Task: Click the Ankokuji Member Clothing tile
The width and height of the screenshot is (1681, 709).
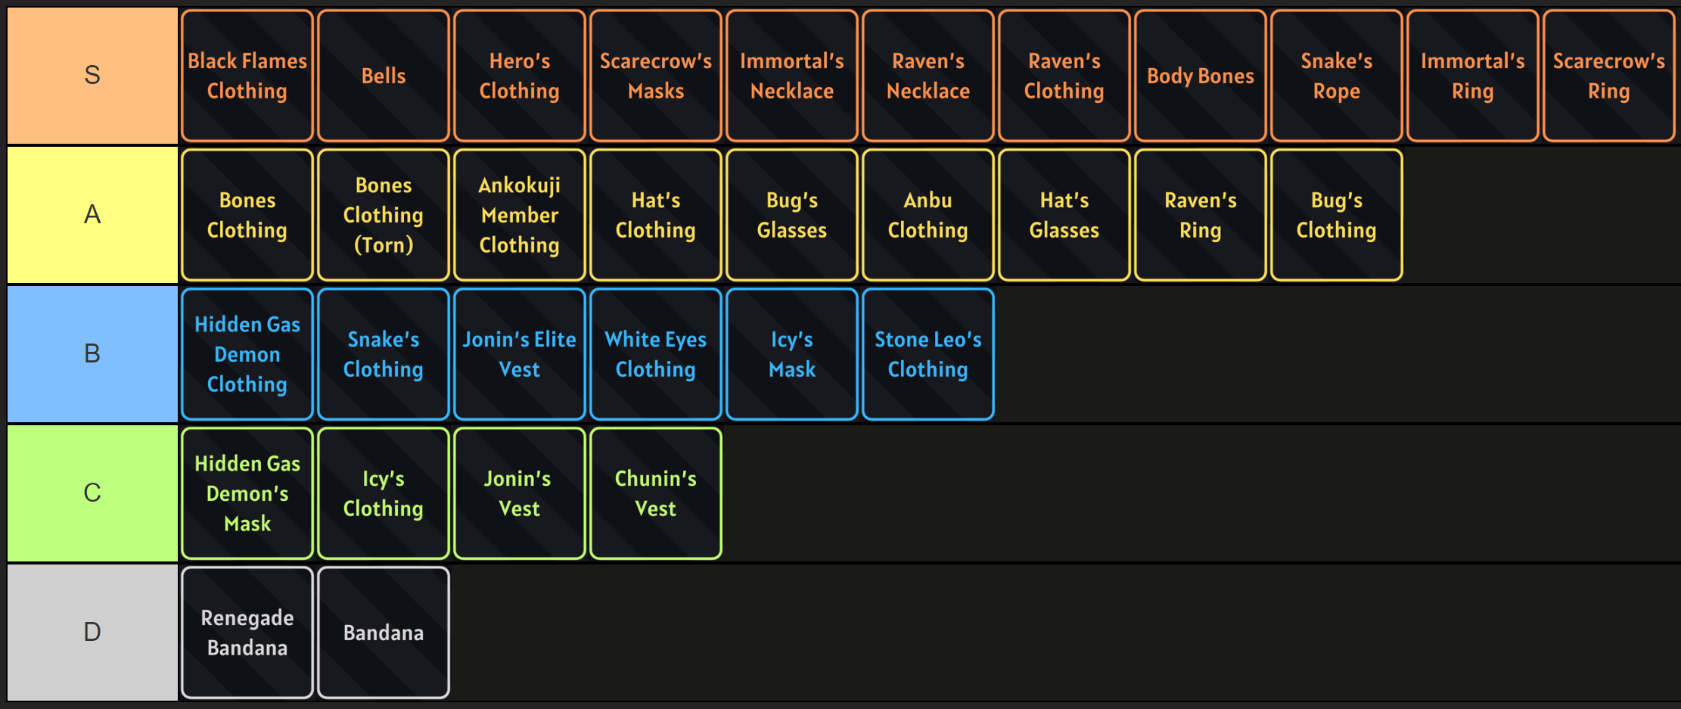Action: (520, 215)
